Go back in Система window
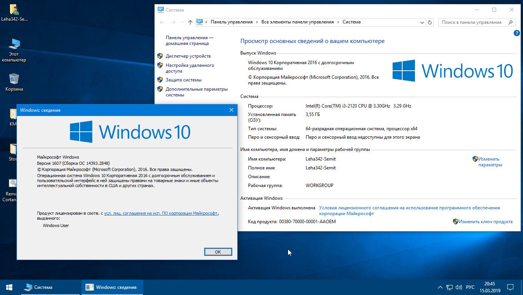This screenshot has width=523, height=295. 162,22
